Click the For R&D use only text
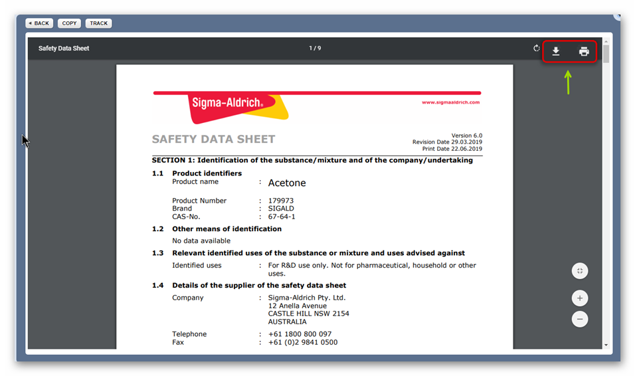Viewport: 635px width, 376px height. 372,269
